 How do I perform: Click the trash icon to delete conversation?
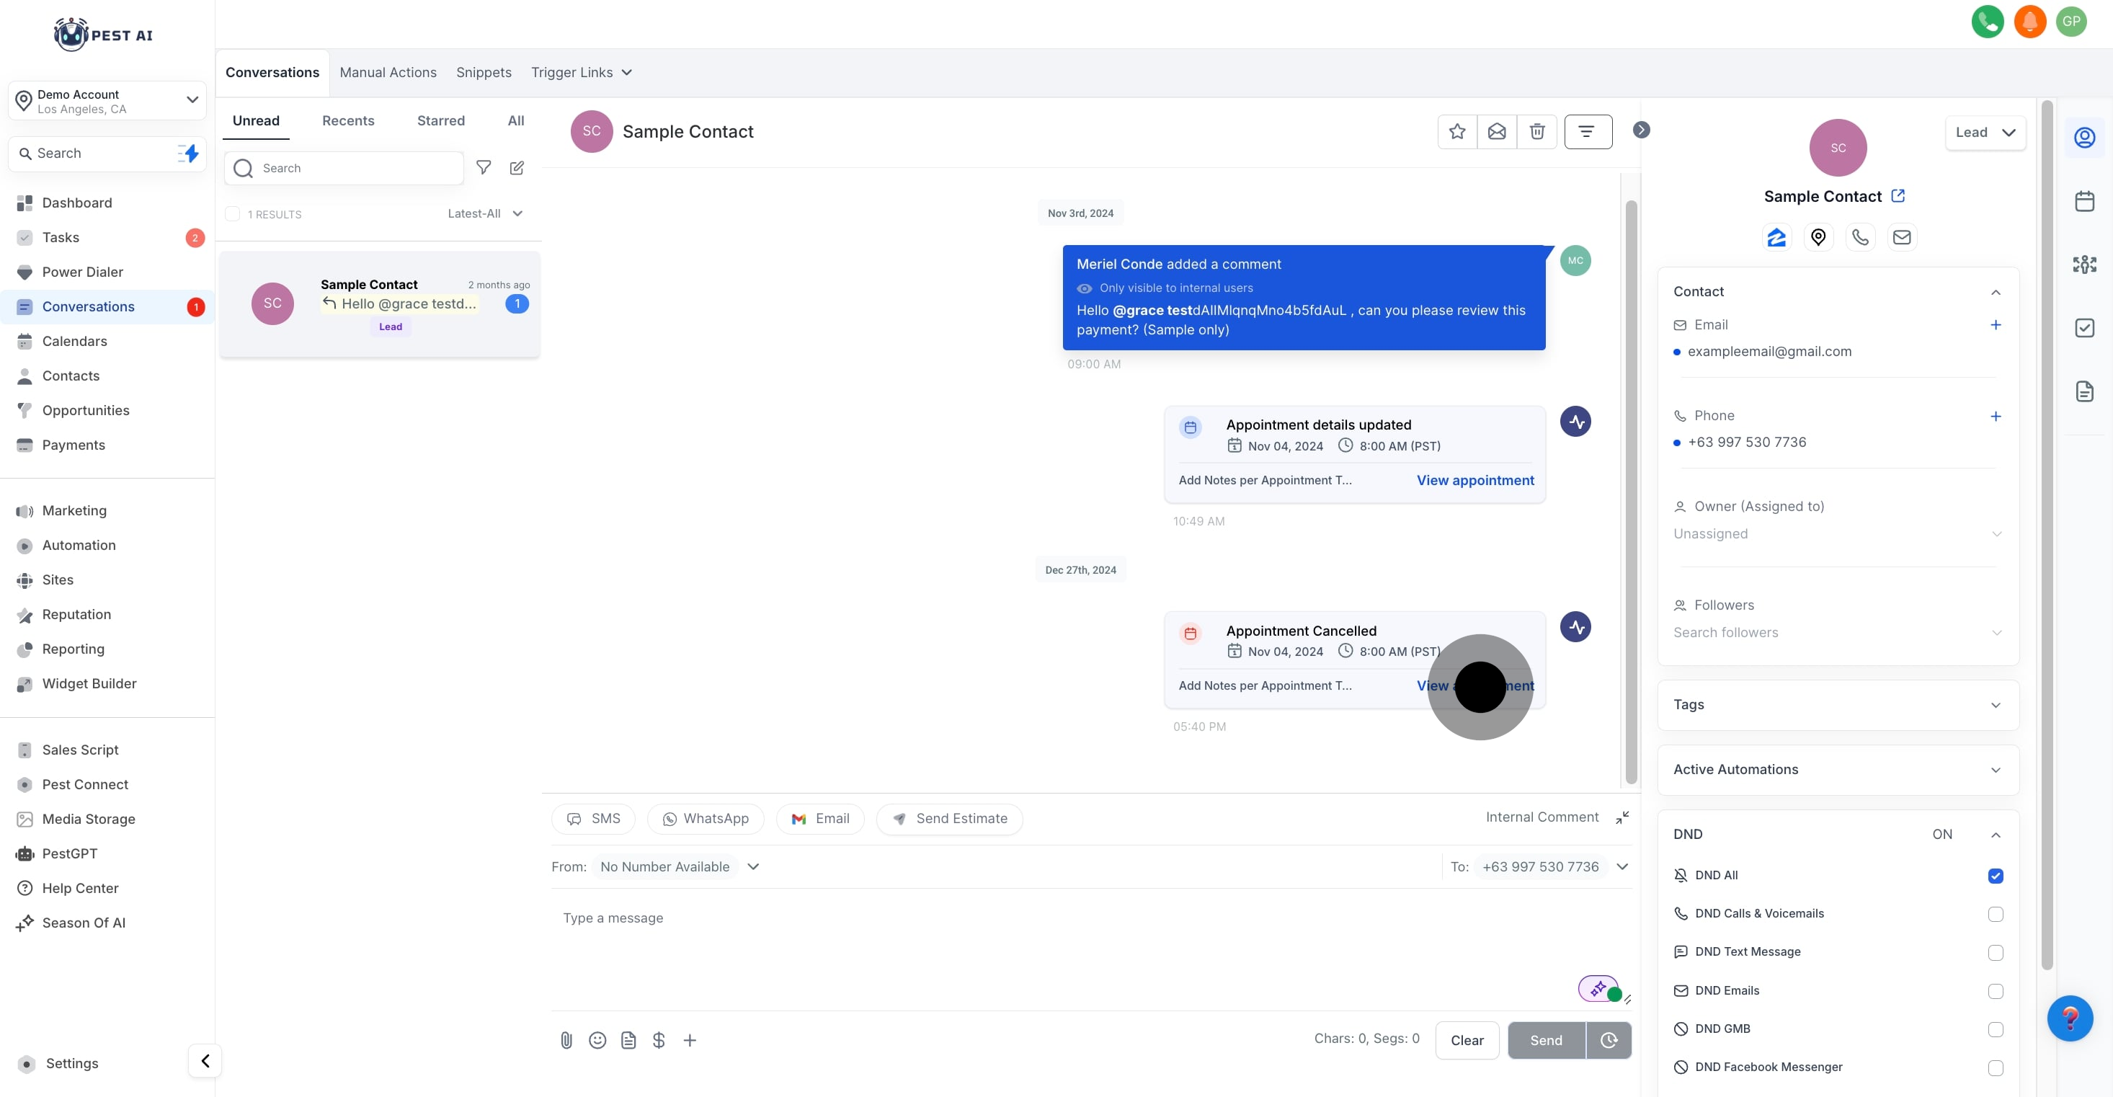tap(1537, 131)
